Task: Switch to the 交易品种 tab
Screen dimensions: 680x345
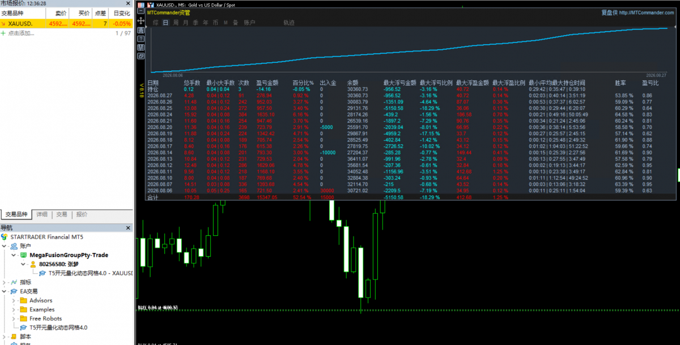Action: pos(16,214)
